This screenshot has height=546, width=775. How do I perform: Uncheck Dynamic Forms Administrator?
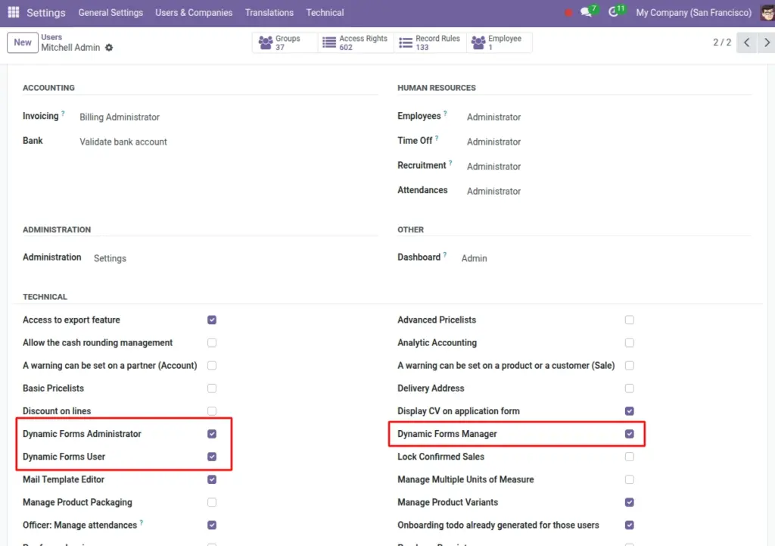(212, 434)
